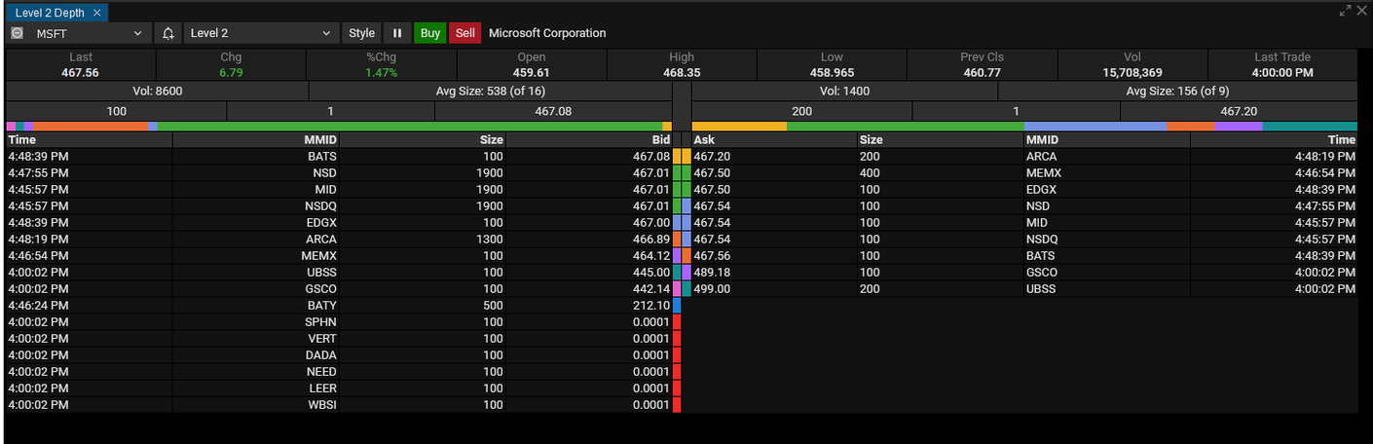Image resolution: width=1373 pixels, height=444 pixels.
Task: Expand the panel with the arrows icon
Action: coord(1346,11)
